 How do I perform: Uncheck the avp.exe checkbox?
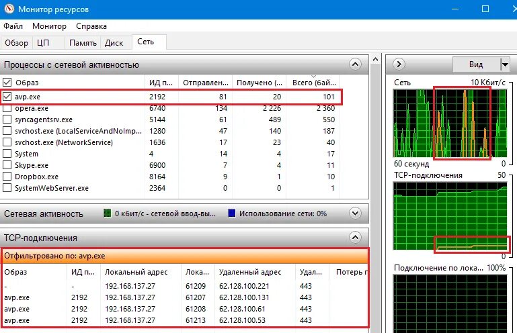pyautogui.click(x=7, y=97)
